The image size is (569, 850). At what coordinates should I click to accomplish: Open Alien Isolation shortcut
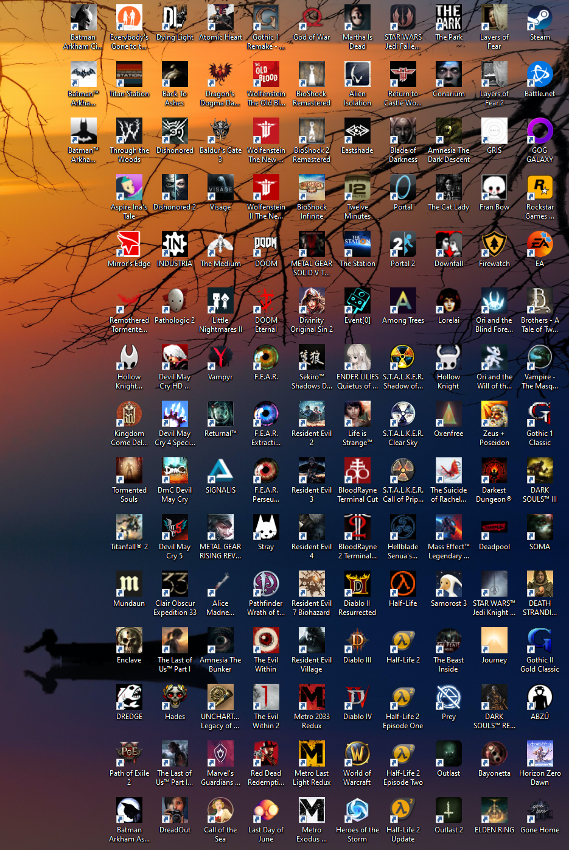(357, 74)
